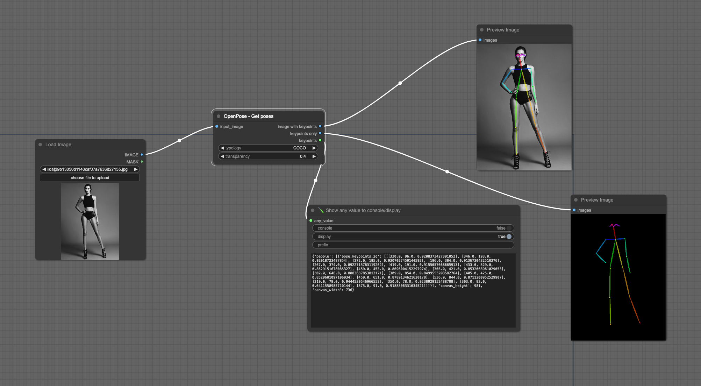Open the typology COCO selector
The height and width of the screenshot is (386, 701).
click(268, 148)
